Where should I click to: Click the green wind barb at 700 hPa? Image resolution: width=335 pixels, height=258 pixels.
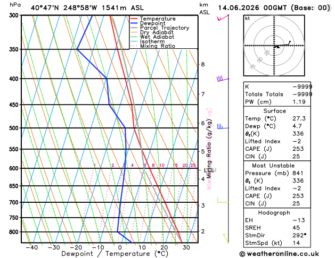point(223,200)
